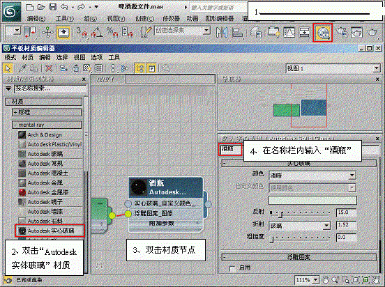385x287 pixels.
Task: Open the 材质 menu in material editor
Action: point(27,57)
